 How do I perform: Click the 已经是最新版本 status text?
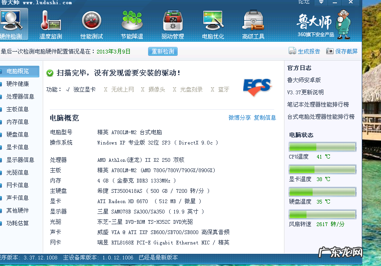[x=158, y=258]
